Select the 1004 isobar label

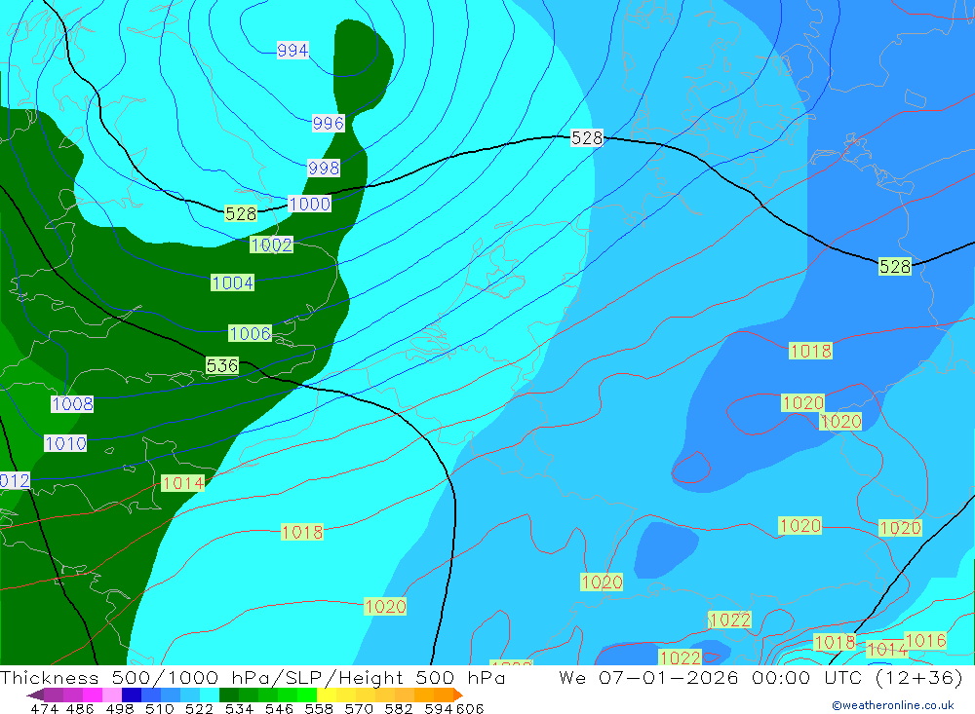pyautogui.click(x=233, y=282)
